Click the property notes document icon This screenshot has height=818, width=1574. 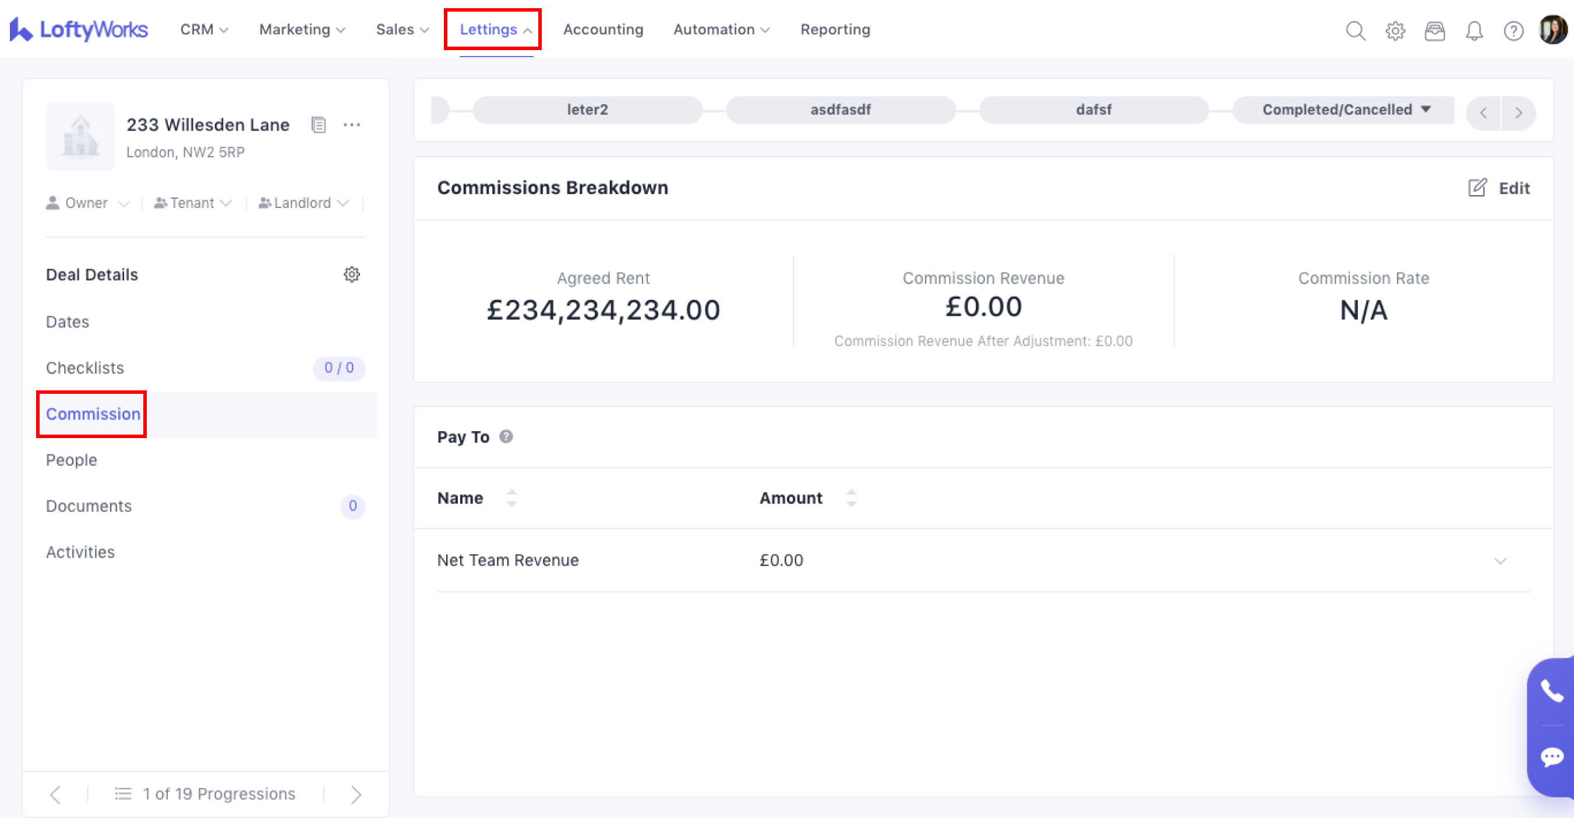click(318, 125)
